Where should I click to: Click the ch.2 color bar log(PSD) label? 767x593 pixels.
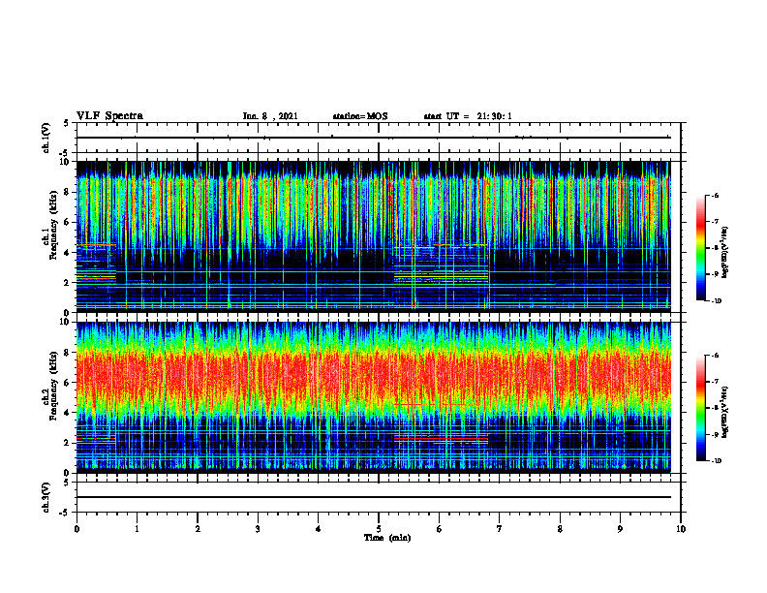pyautogui.click(x=725, y=413)
